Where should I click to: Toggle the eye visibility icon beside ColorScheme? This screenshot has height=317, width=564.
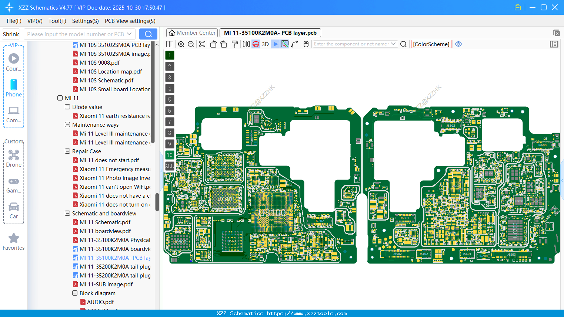pyautogui.click(x=458, y=44)
